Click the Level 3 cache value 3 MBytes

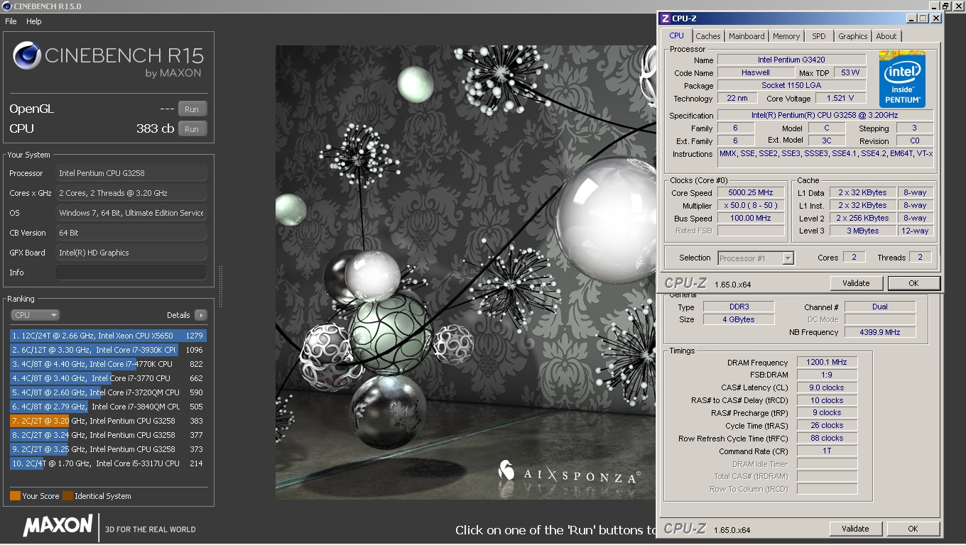pos(862,231)
